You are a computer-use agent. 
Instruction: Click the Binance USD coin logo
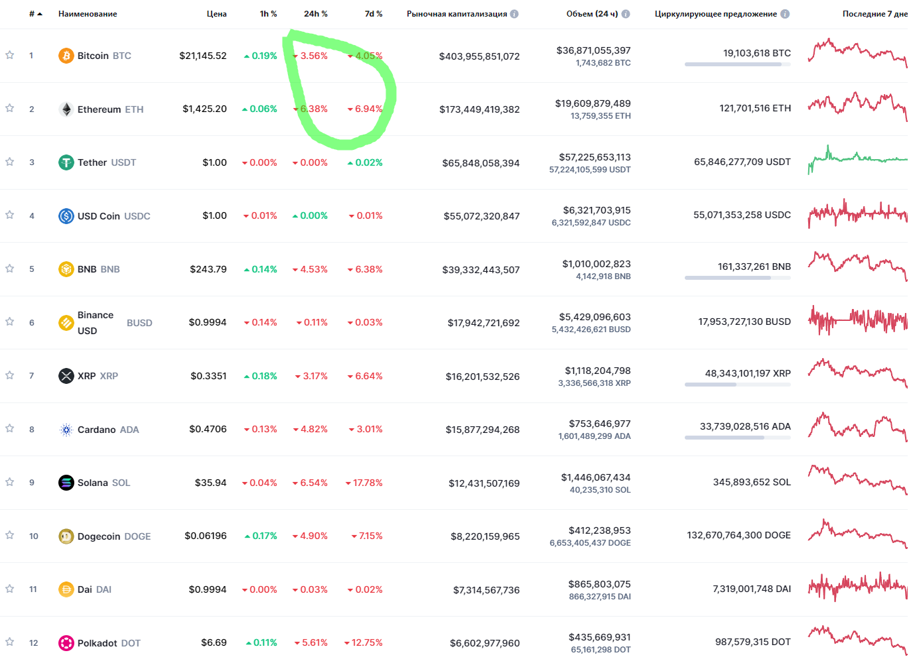click(x=66, y=323)
